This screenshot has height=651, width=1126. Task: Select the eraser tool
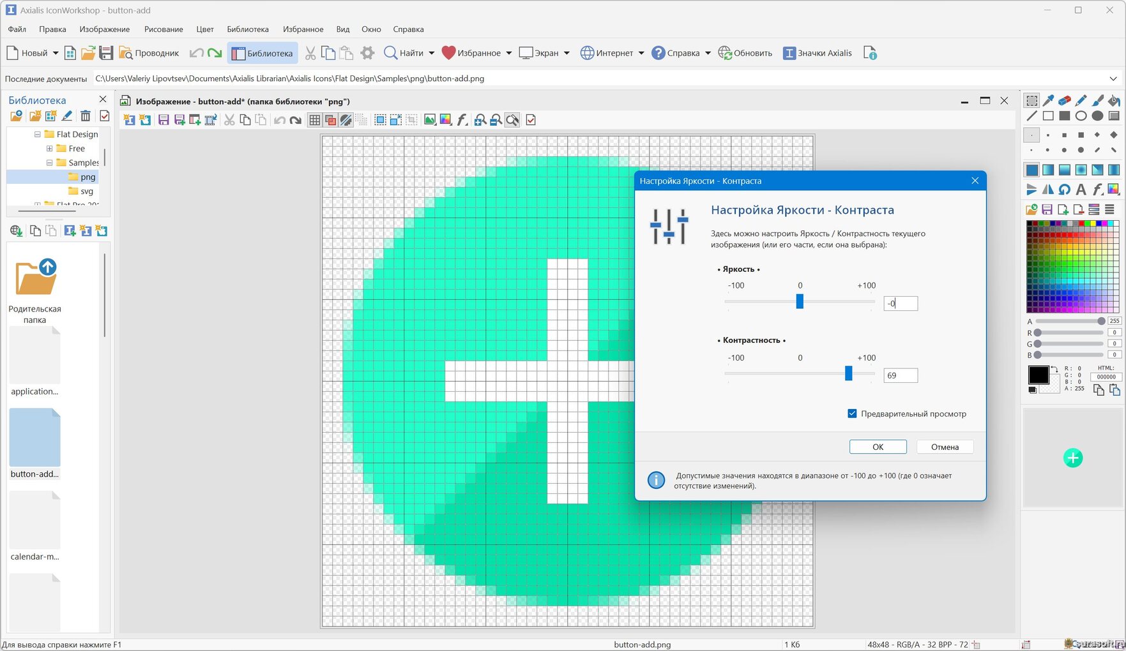(x=1065, y=100)
